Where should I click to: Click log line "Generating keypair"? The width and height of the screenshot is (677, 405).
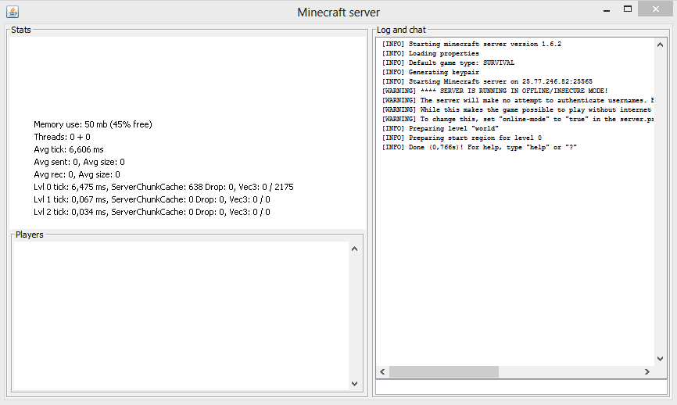point(431,72)
